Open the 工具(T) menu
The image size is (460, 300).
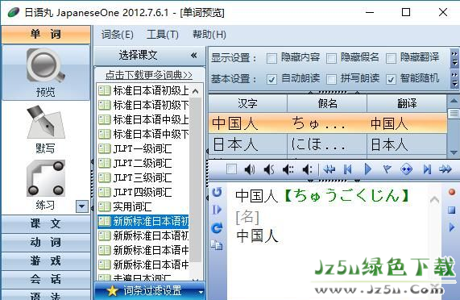coord(163,35)
